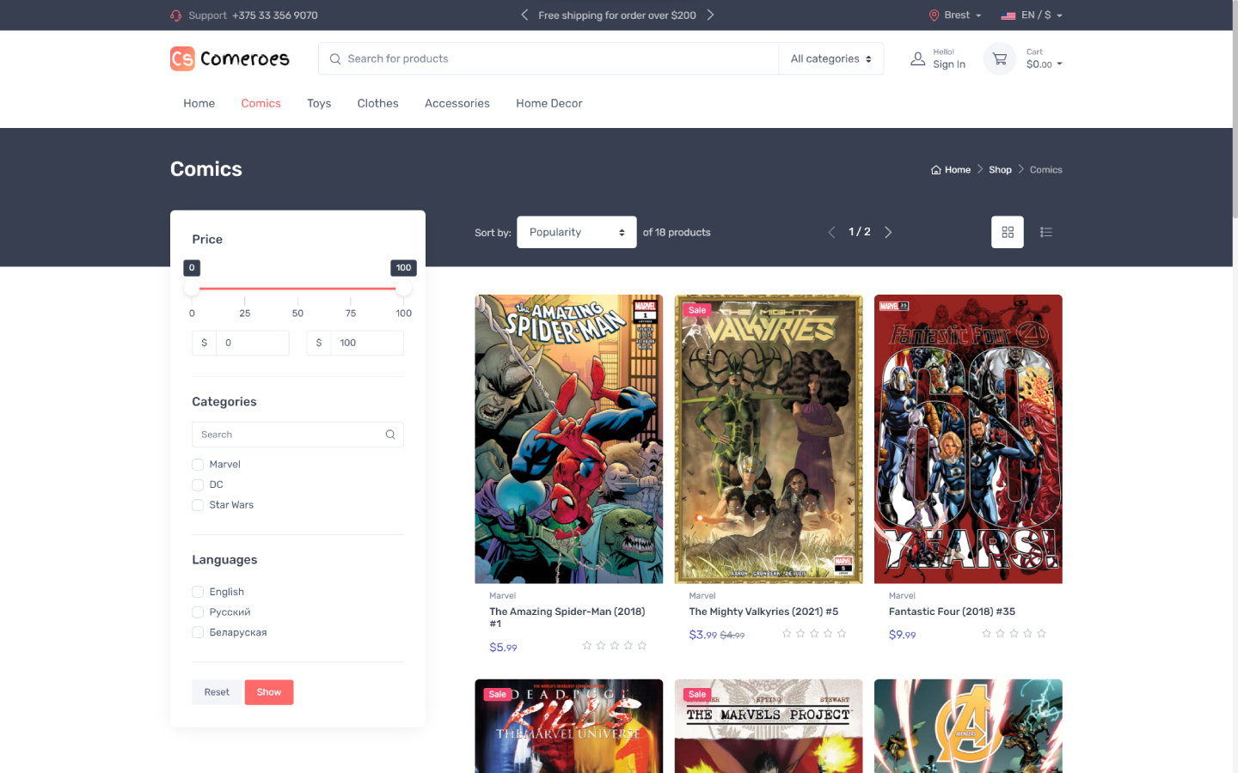Click the Comeroes logo
This screenshot has height=773, width=1238.
[230, 58]
